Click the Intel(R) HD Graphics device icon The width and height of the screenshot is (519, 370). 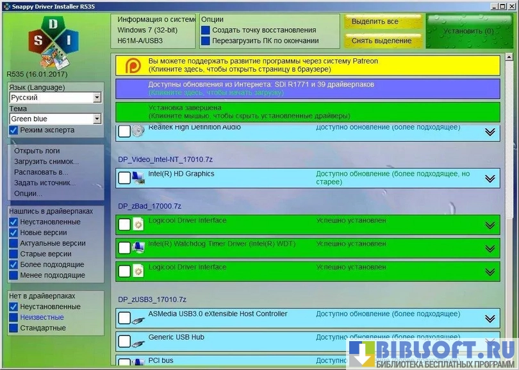[138, 178]
